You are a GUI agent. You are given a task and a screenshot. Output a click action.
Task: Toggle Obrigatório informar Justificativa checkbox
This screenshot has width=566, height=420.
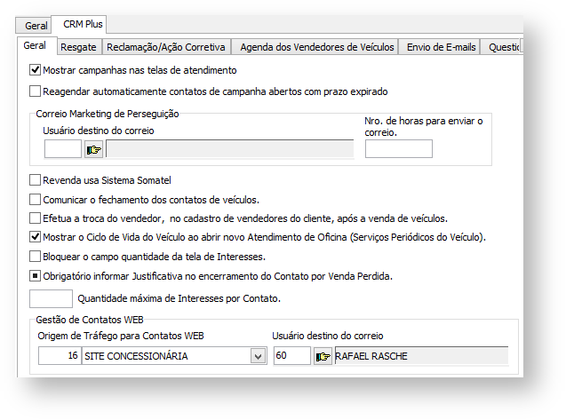pyautogui.click(x=36, y=276)
